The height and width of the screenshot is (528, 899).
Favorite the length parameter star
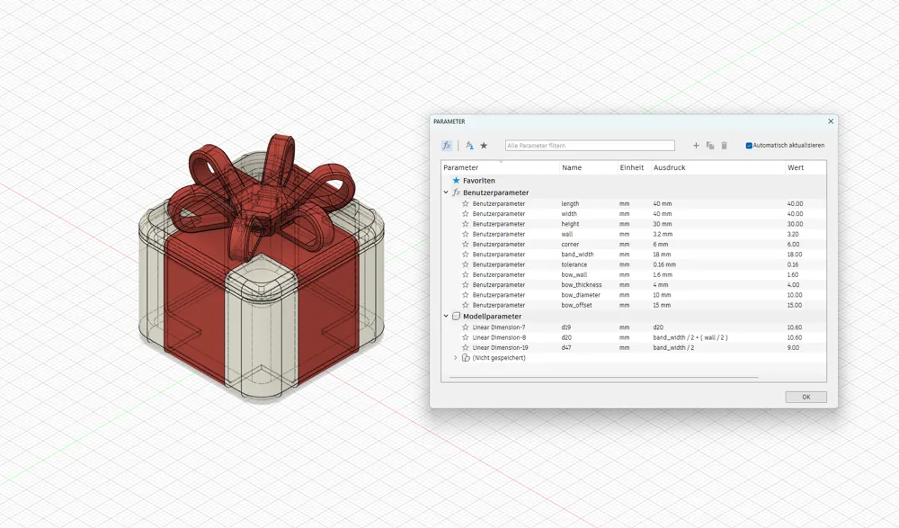(x=467, y=203)
